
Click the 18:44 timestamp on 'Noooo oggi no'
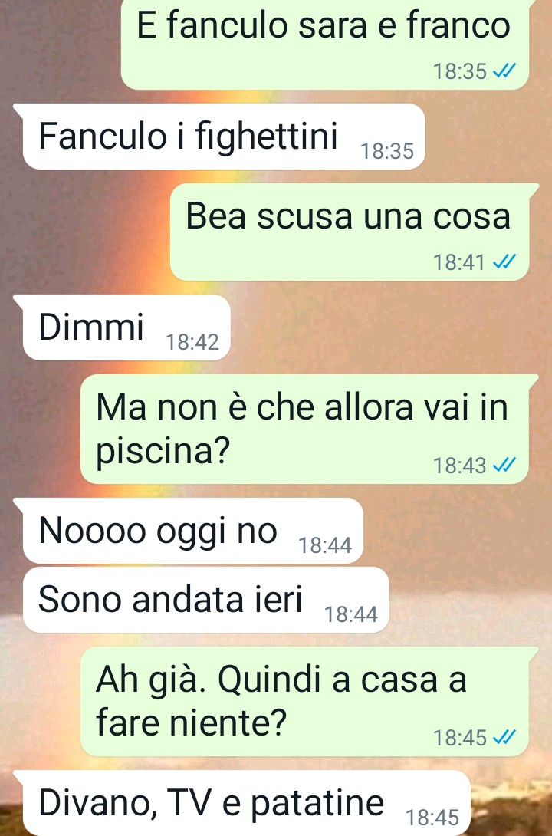(325, 545)
